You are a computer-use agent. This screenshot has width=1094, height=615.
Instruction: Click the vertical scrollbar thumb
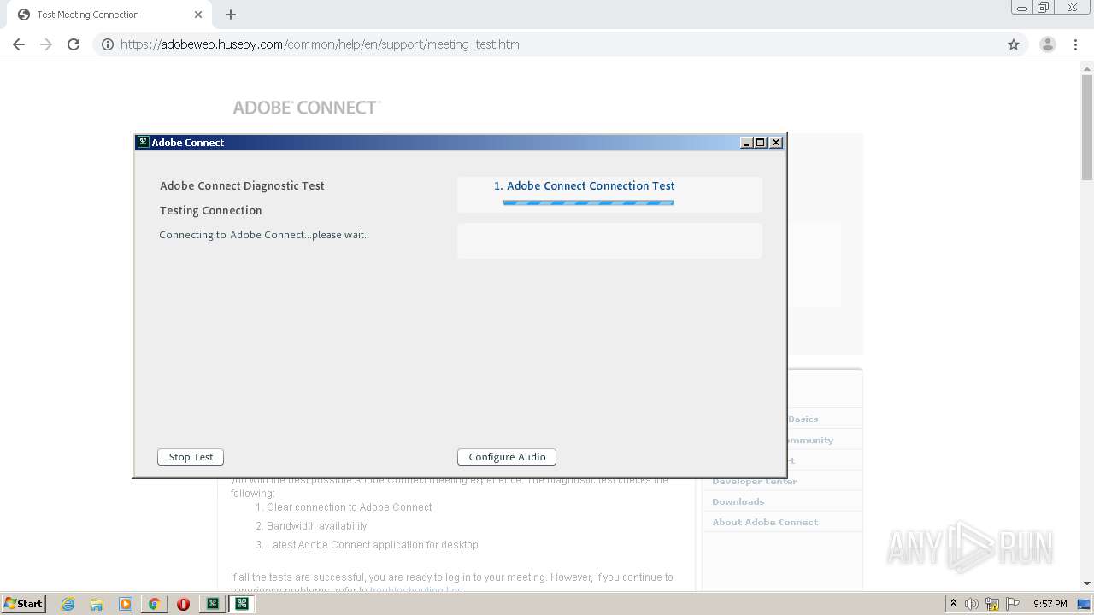[x=1087, y=127]
